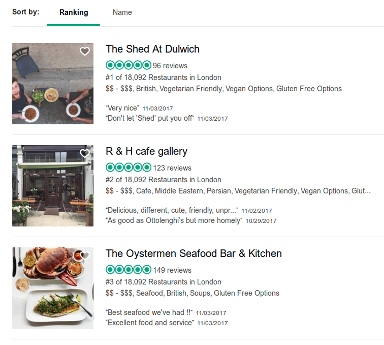Open The Shed At Dulwich title link
Screen dimensions: 384x345
pyautogui.click(x=153, y=49)
